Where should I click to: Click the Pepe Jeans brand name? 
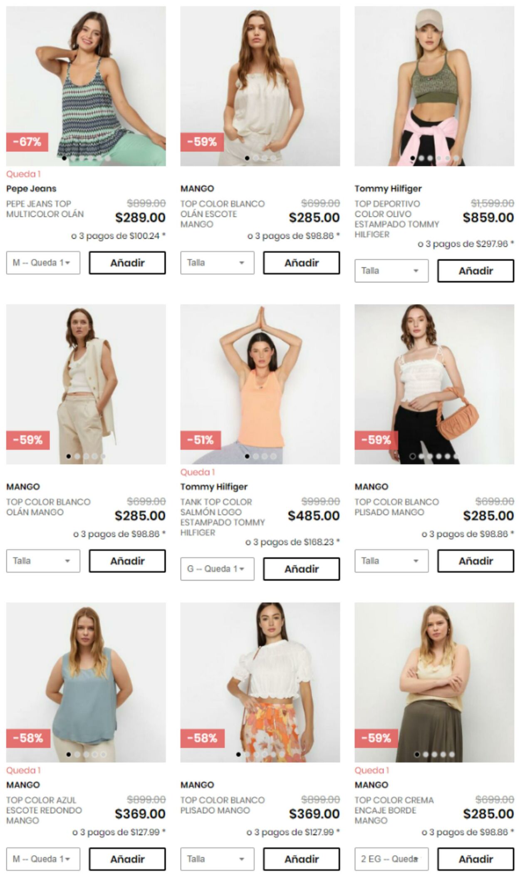pyautogui.click(x=31, y=189)
